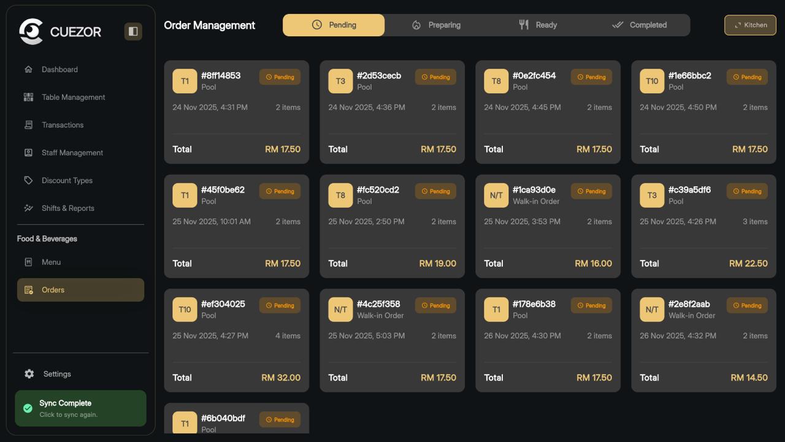Select the Walk-in Order #1ca93d0e card
Viewport: 785px width, 442px height.
pos(548,226)
